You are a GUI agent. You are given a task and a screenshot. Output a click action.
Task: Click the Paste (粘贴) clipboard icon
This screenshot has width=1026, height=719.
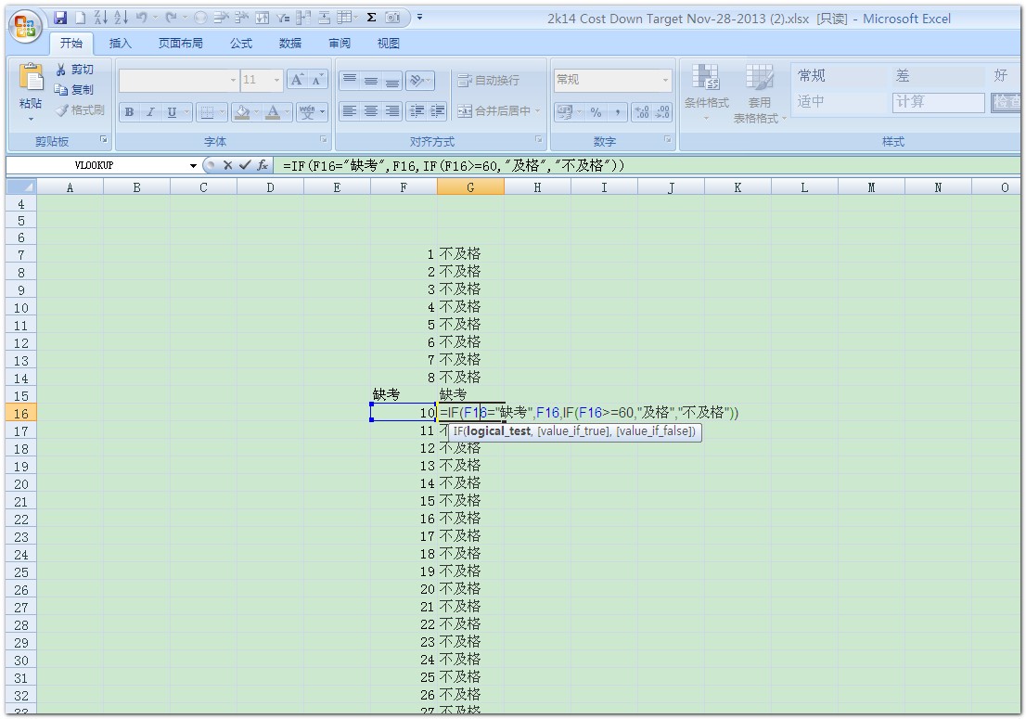pos(31,77)
